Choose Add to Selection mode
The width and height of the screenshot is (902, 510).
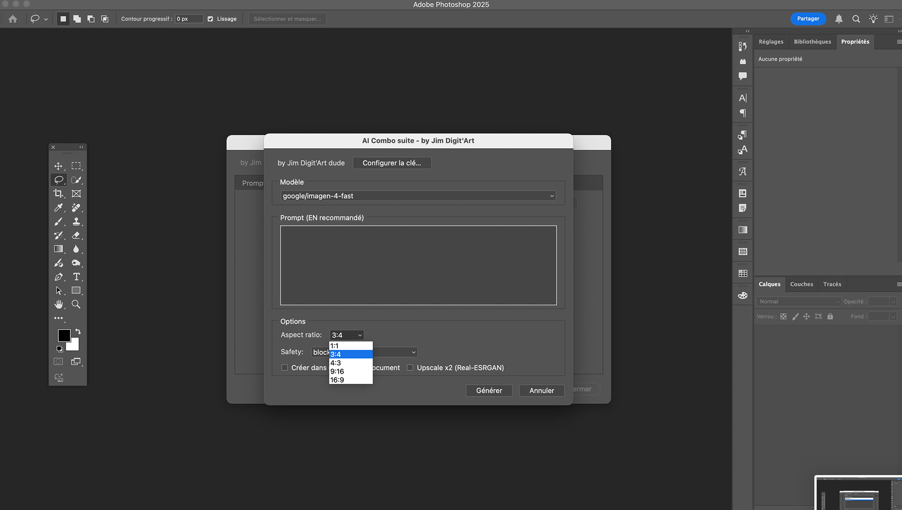[77, 19]
